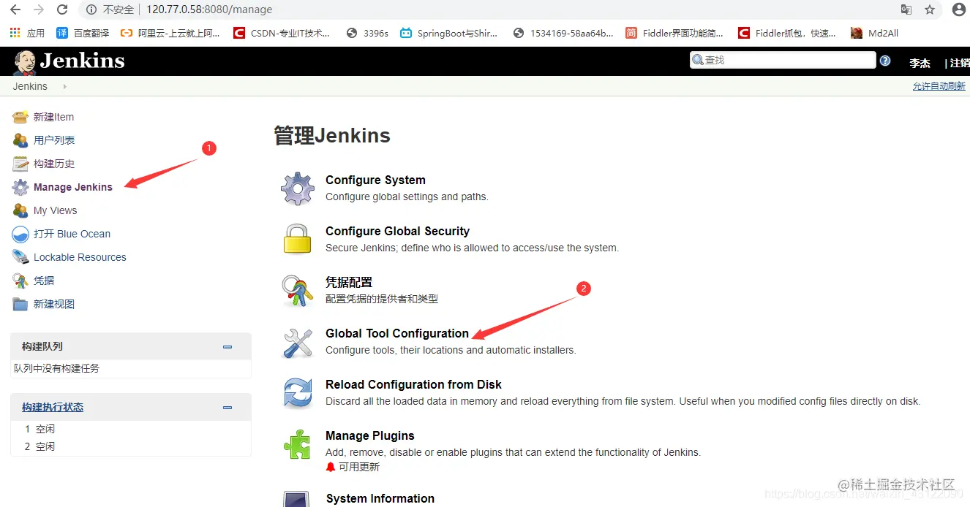Open the Manage Plugins link

[x=370, y=435]
